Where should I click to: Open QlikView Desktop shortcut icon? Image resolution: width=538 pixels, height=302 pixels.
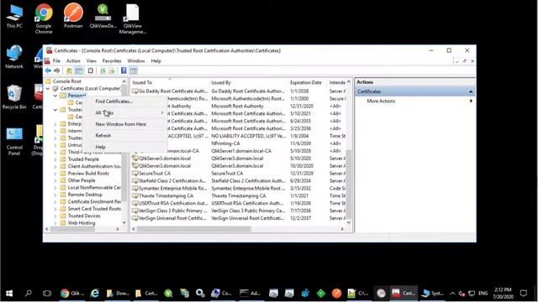click(103, 16)
